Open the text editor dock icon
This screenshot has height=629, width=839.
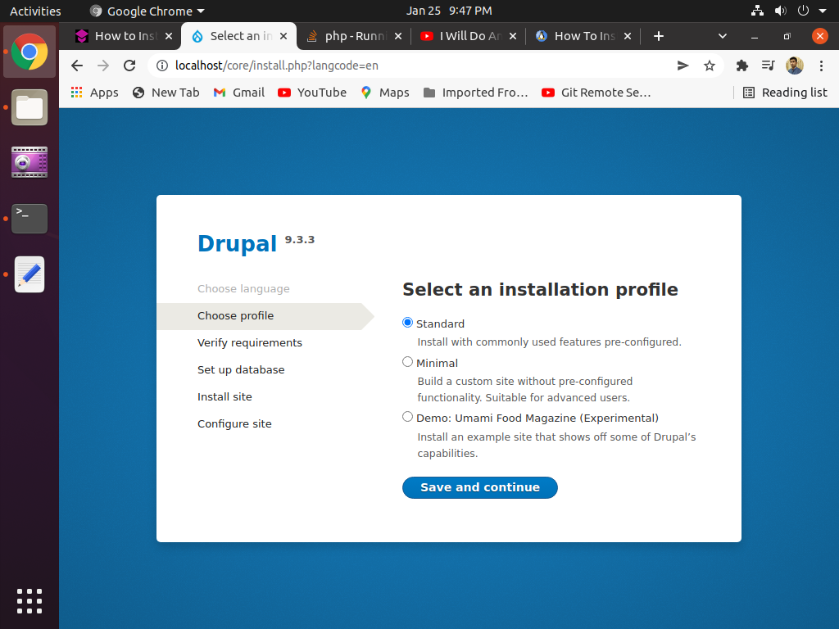(x=29, y=274)
